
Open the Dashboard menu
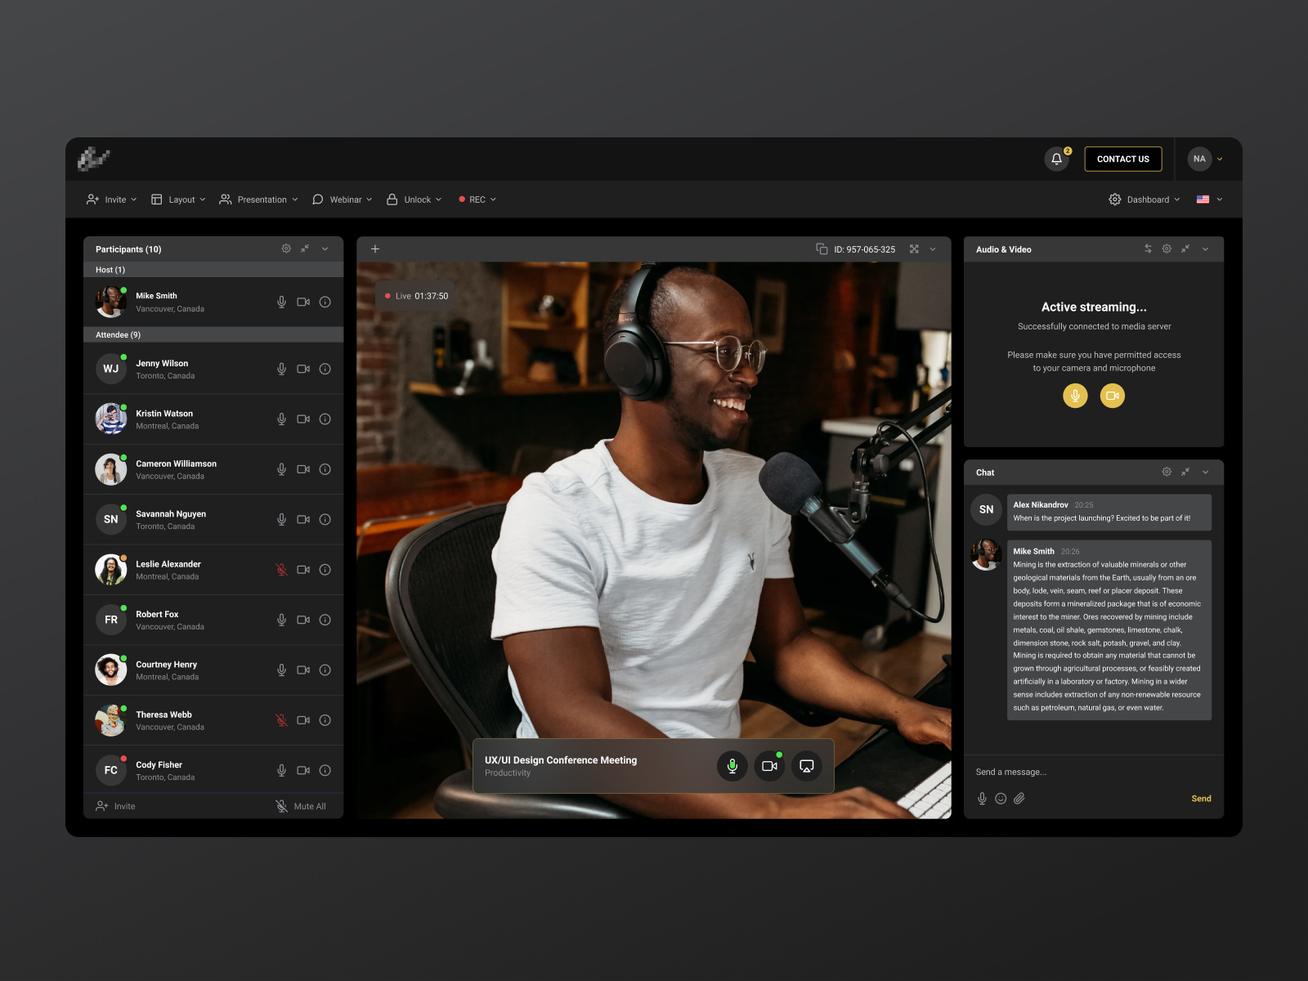(1144, 199)
